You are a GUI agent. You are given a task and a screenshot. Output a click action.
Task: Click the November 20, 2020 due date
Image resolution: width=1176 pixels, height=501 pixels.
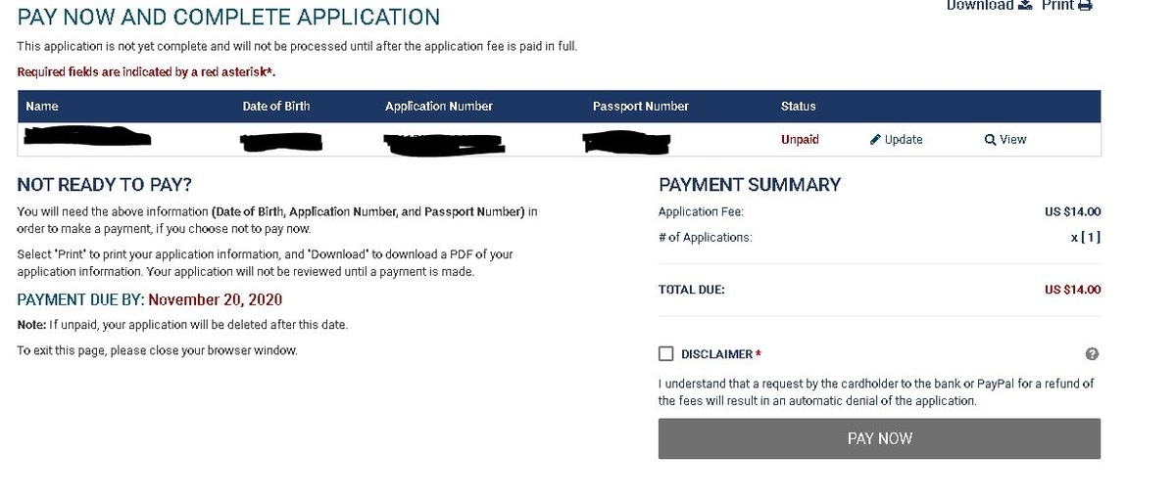point(215,299)
